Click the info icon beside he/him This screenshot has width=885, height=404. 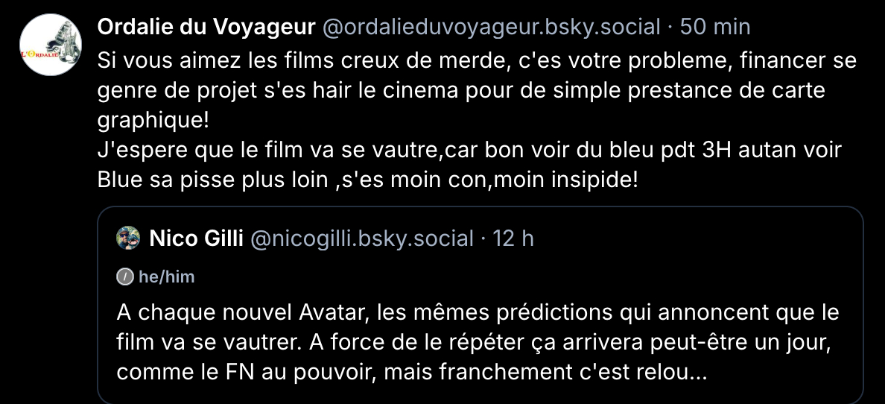coord(125,277)
